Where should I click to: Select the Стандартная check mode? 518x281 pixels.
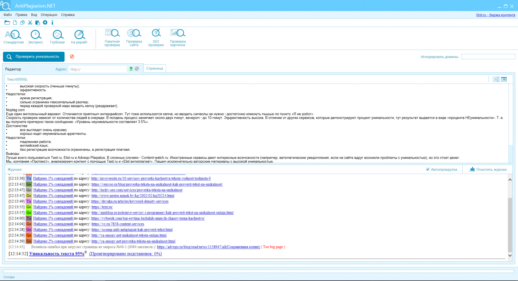point(13,37)
